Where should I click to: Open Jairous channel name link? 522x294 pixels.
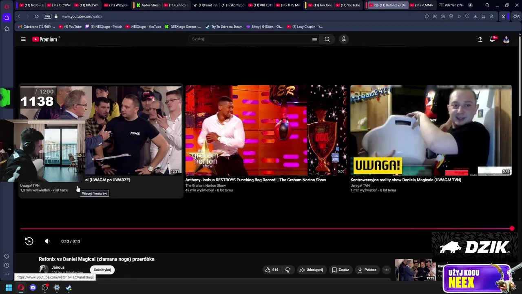pos(58,267)
